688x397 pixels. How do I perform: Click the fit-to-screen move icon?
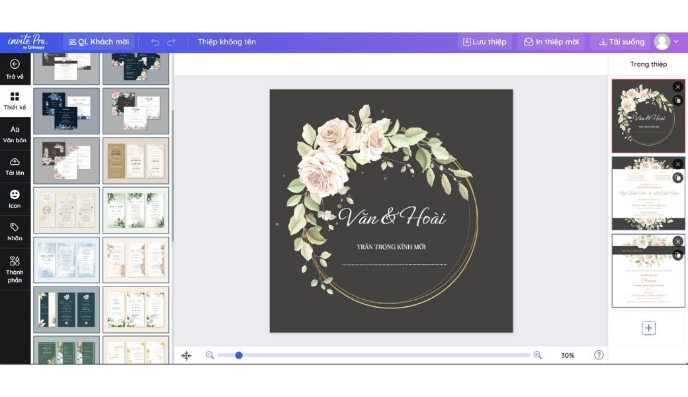coord(187,355)
